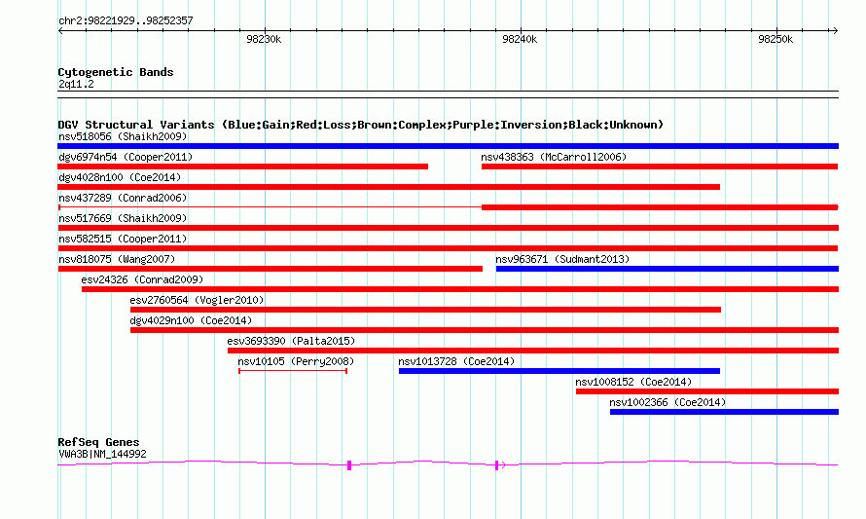Select the red nsv818075 loss bar
866x519 pixels.
(x=271, y=269)
